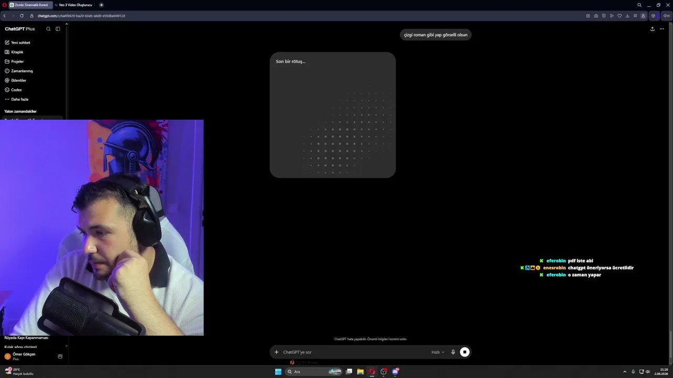Click the Windows taskbar search box 'Ara'
The width and height of the screenshot is (673, 378).
pyautogui.click(x=314, y=372)
